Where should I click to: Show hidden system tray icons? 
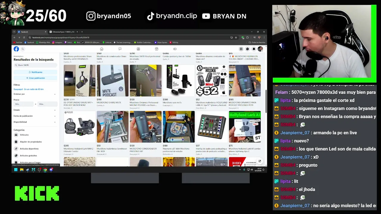(x=240, y=170)
